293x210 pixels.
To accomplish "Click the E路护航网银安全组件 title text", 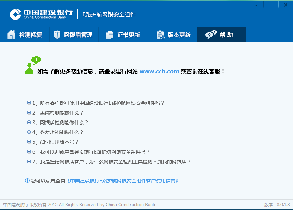I will 109,14.
